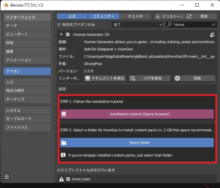220x188 pixels.
Task: Click the scroll up chevron at bottom right
Action: click(213, 182)
